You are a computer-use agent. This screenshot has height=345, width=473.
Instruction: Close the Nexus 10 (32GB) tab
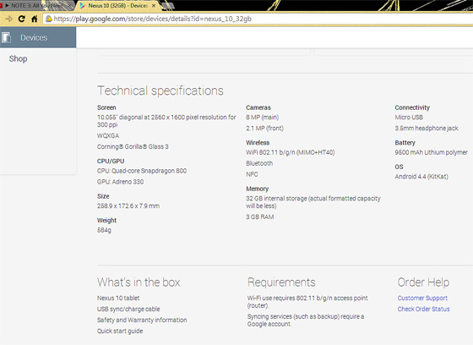(154, 5)
